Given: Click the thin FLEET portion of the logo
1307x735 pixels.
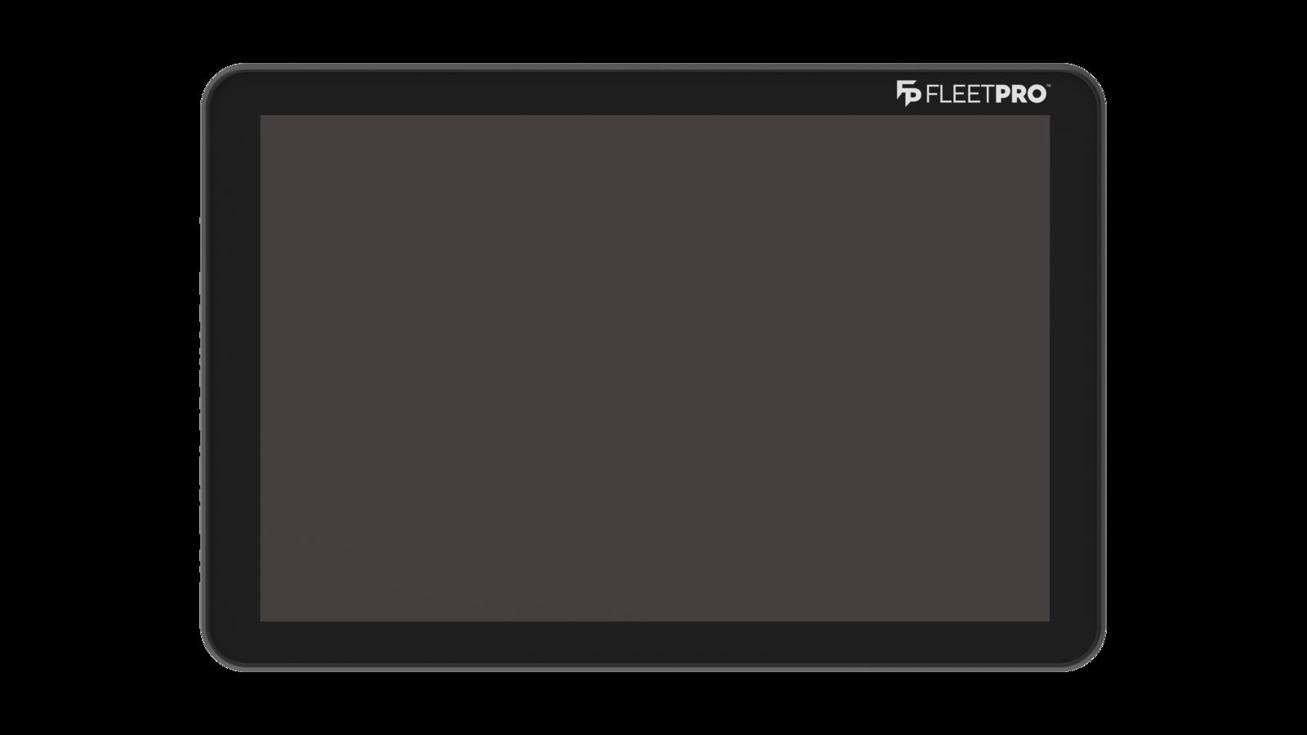Looking at the screenshot, I should (x=960, y=95).
